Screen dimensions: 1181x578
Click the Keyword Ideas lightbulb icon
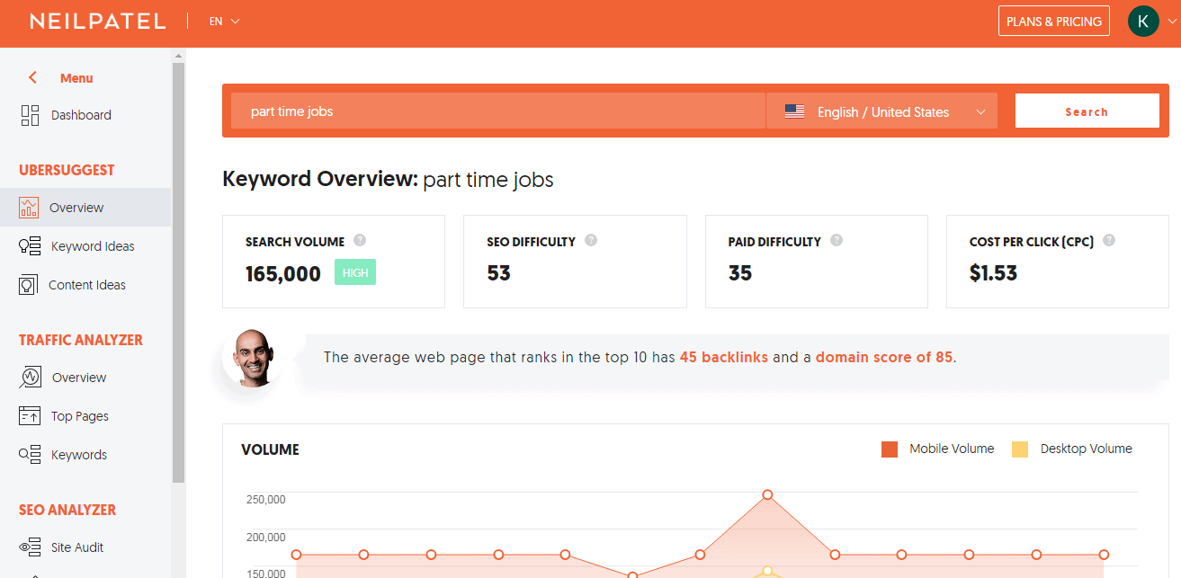[30, 246]
